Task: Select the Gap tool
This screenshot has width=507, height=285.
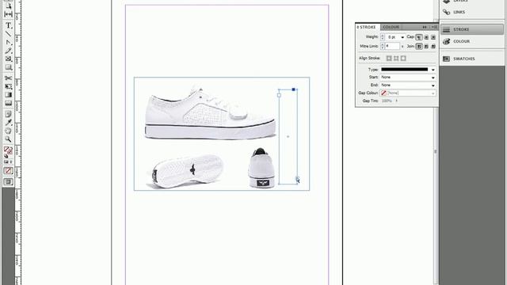Action: click(9, 14)
